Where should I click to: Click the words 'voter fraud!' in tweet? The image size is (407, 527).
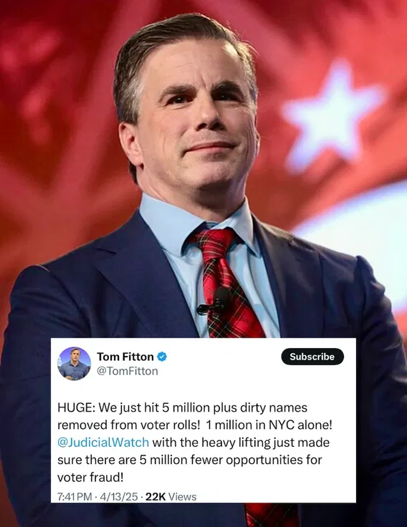coord(90,478)
